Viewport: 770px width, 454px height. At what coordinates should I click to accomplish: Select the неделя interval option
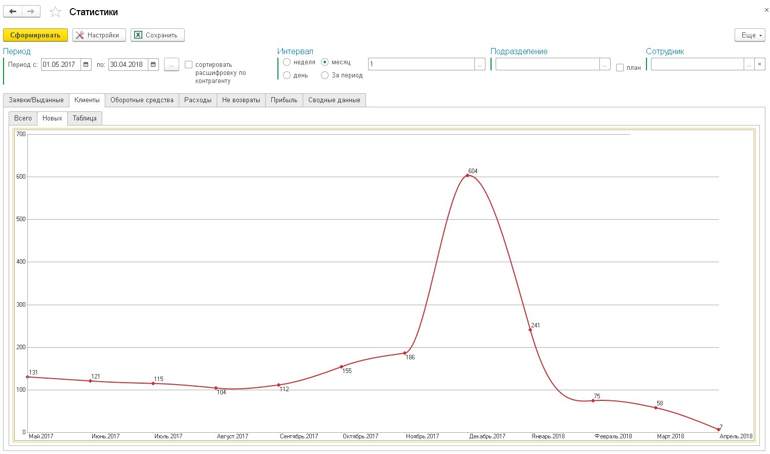pos(287,62)
